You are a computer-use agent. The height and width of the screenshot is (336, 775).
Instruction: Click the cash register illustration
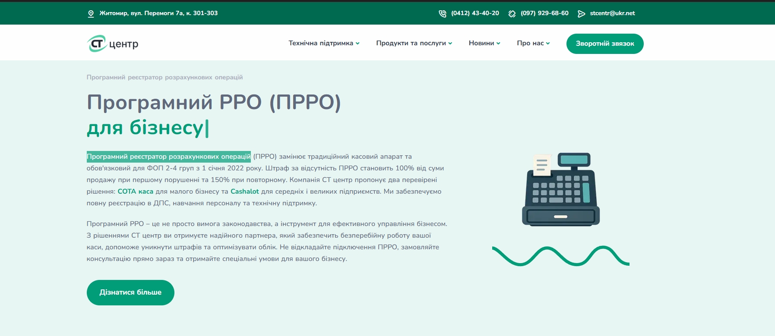pyautogui.click(x=561, y=189)
